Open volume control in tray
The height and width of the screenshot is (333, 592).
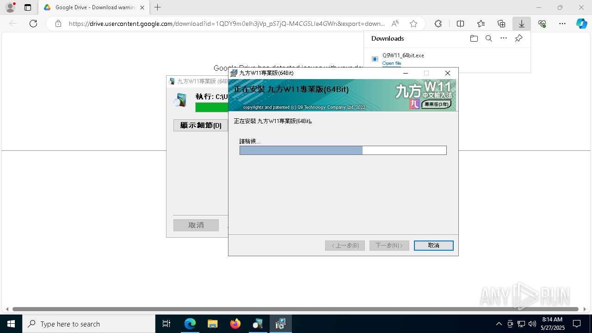click(532, 324)
